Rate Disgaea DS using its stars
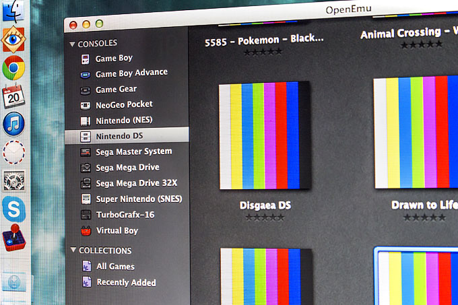This screenshot has width=458, height=305. click(265, 217)
